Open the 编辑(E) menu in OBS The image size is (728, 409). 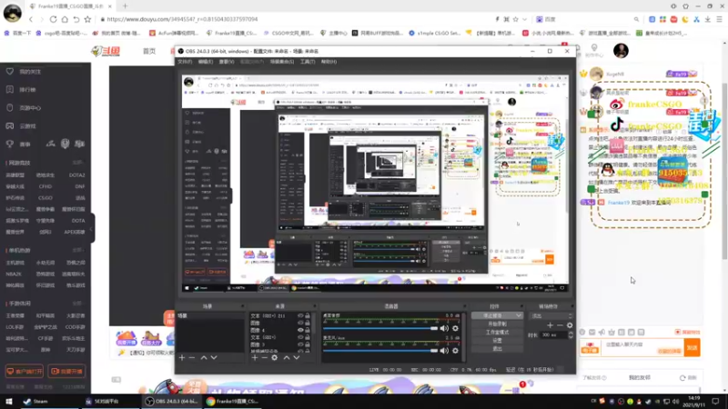[206, 62]
